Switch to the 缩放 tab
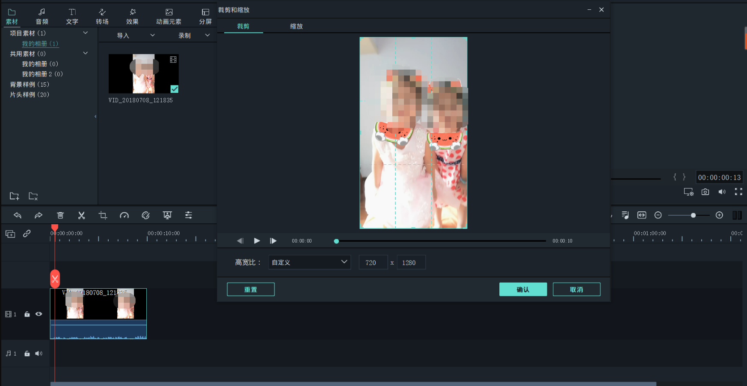The height and width of the screenshot is (386, 747). [296, 26]
